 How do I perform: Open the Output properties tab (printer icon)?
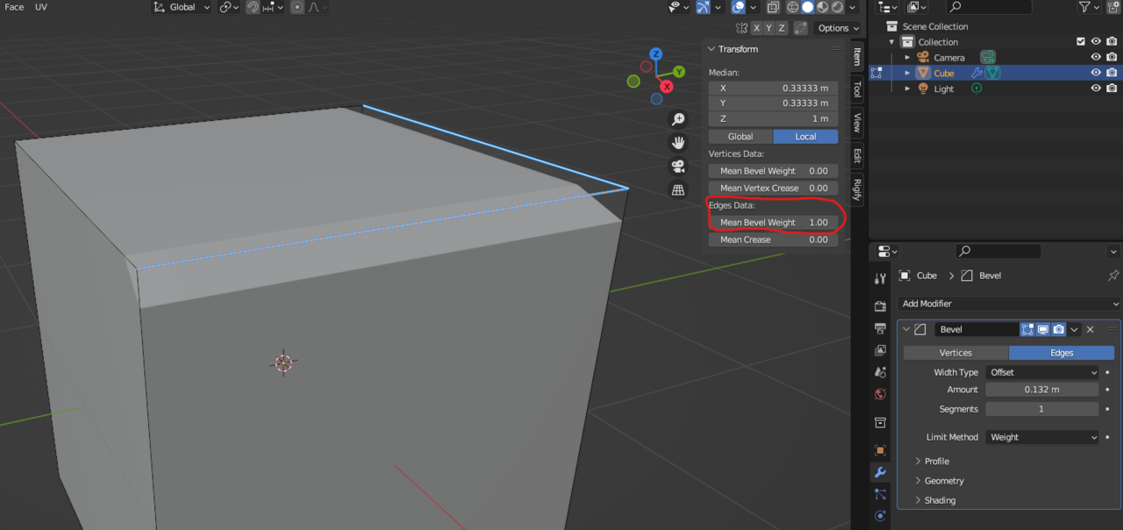tap(879, 328)
